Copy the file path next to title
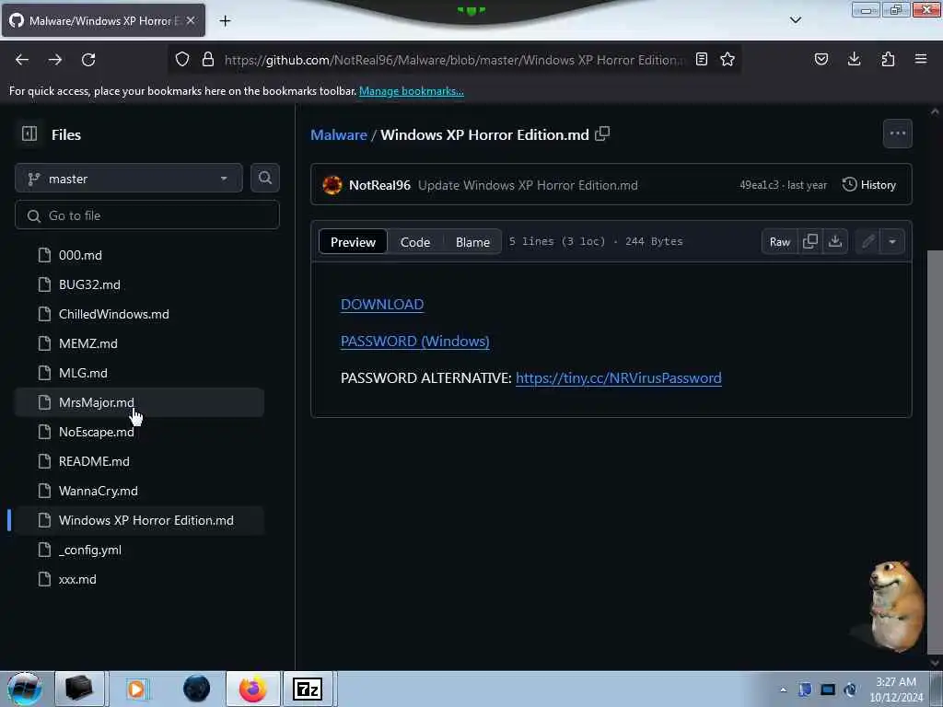The height and width of the screenshot is (707, 943). point(602,133)
